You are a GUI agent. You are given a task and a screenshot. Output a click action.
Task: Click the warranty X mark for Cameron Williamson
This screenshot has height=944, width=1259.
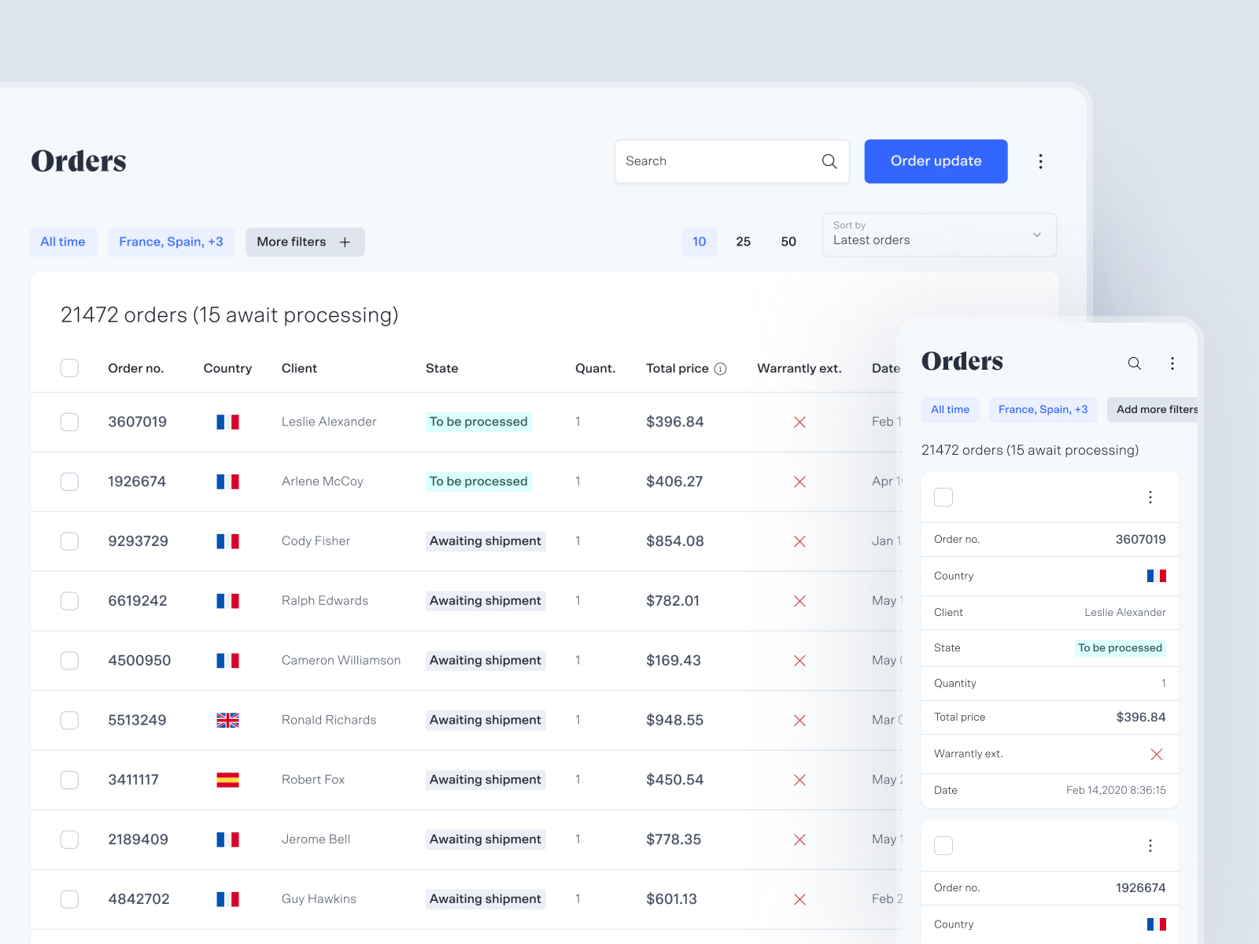pyautogui.click(x=799, y=661)
